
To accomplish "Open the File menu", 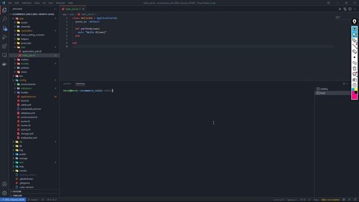I will pyautogui.click(x=10, y=3).
